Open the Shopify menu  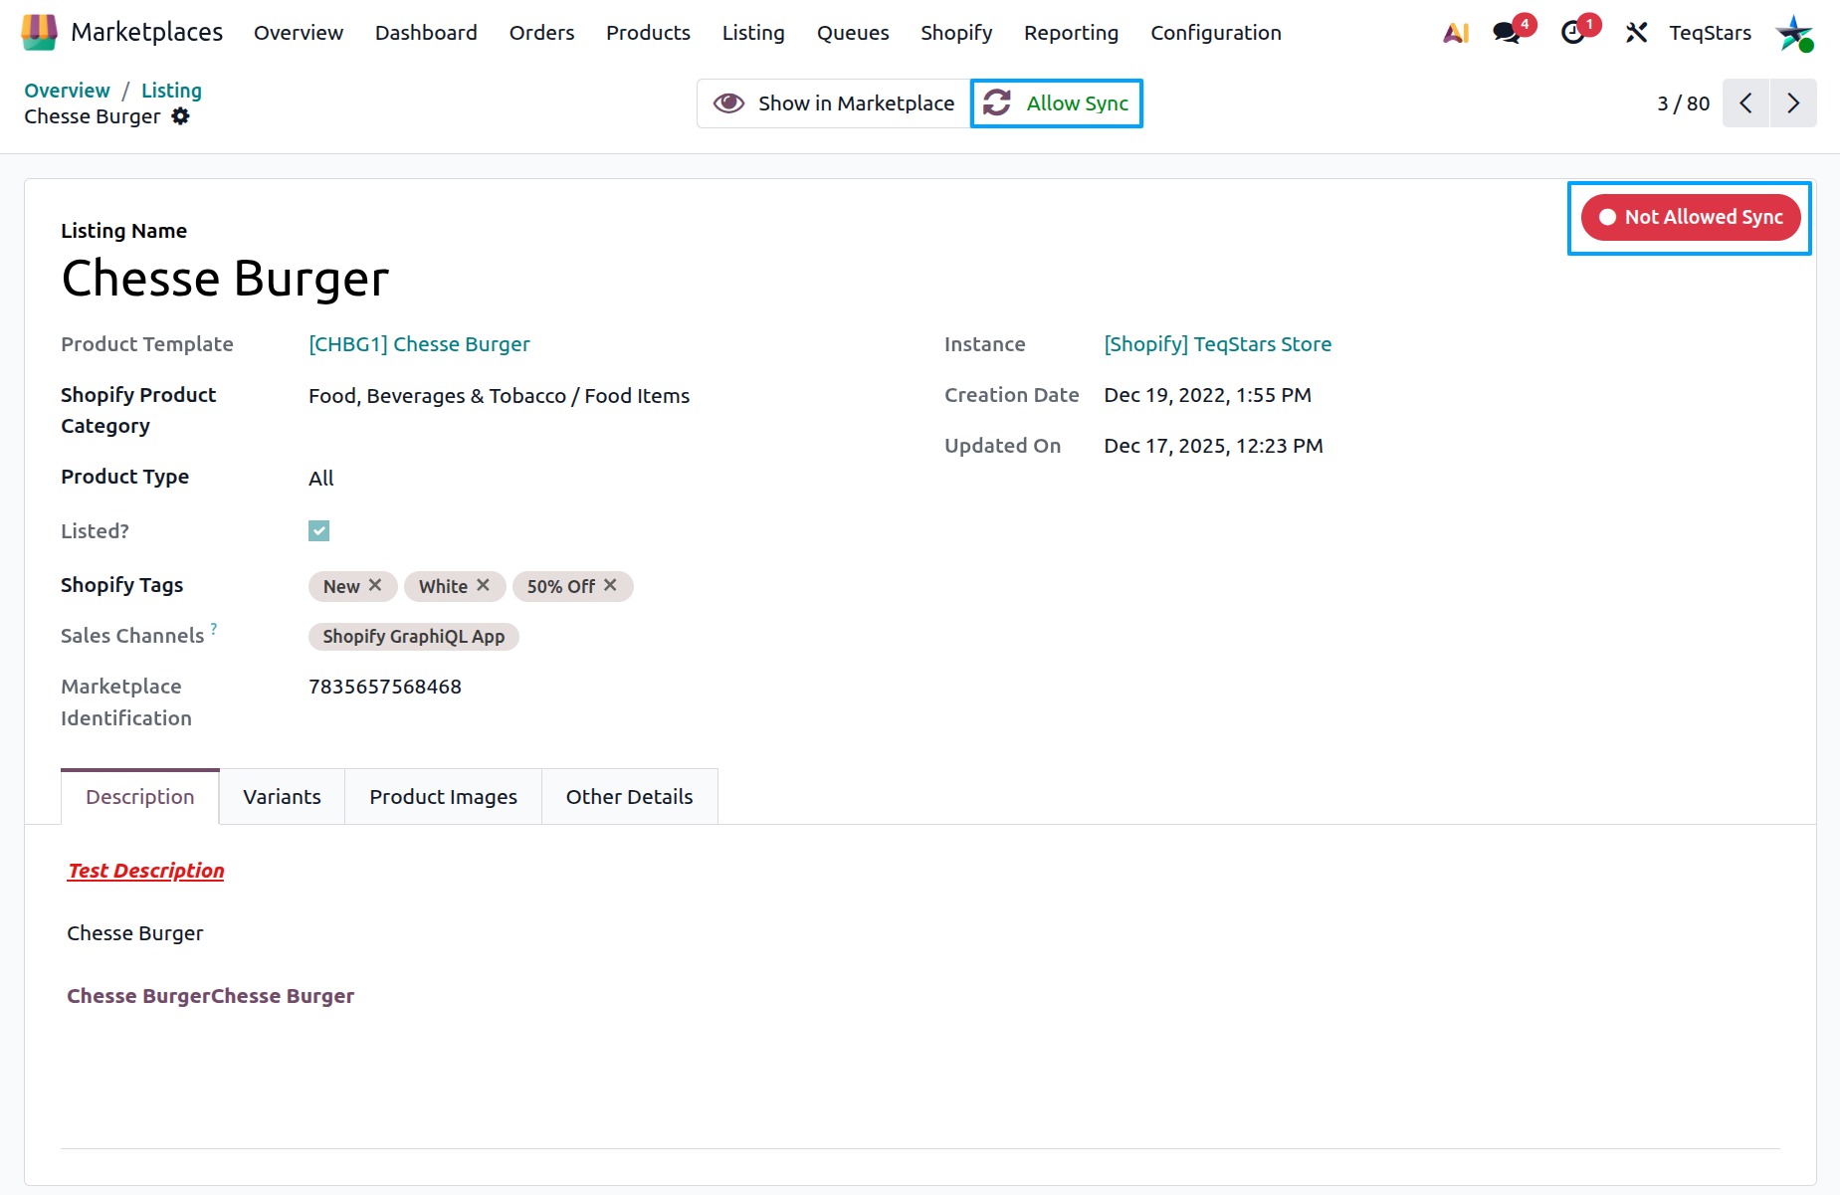click(x=956, y=33)
